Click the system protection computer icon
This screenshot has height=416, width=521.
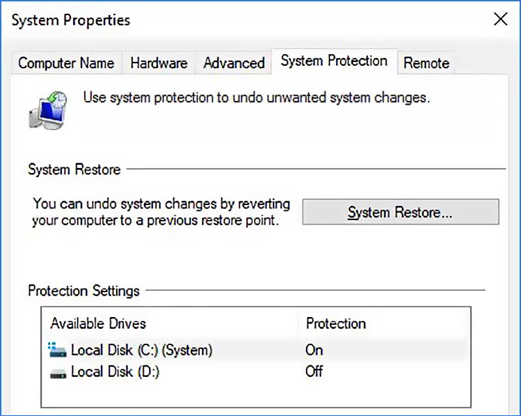pyautogui.click(x=48, y=108)
